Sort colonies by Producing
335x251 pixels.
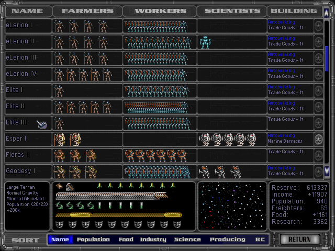228,239
